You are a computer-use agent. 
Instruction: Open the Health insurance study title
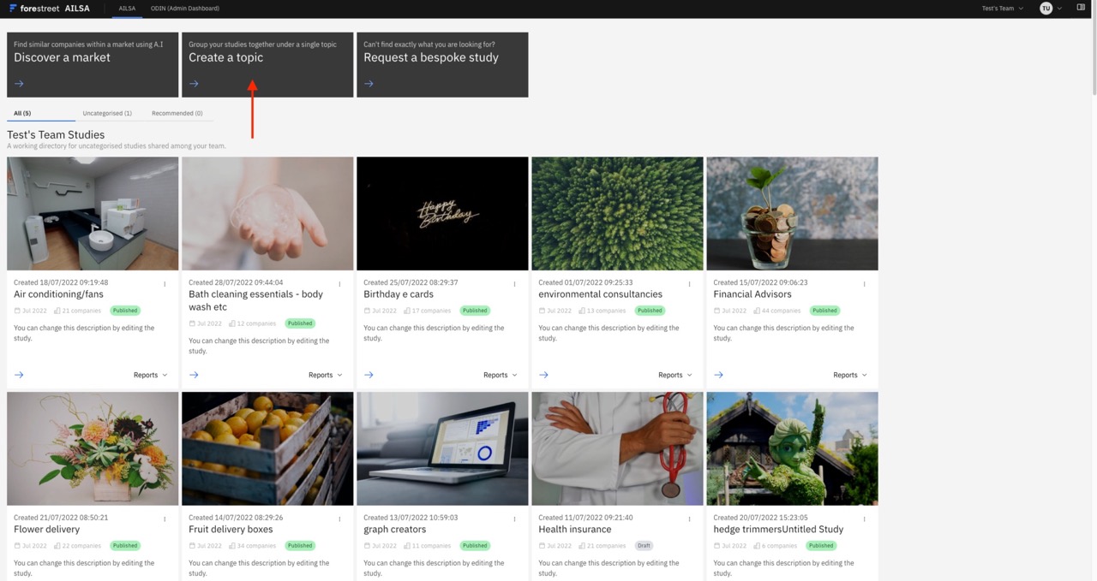[575, 530]
